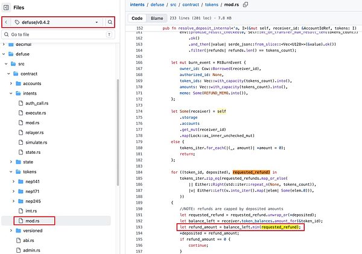
Task: Click the contract folder icon
Action: point(16,74)
